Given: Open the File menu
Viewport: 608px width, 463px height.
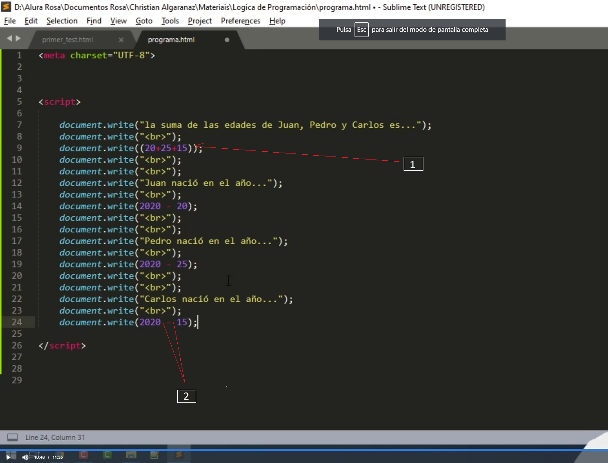Looking at the screenshot, I should (x=9, y=21).
